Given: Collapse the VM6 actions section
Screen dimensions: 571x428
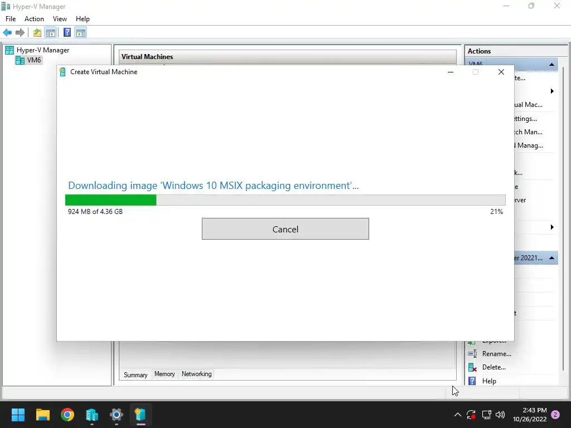Looking at the screenshot, I should tap(551, 65).
